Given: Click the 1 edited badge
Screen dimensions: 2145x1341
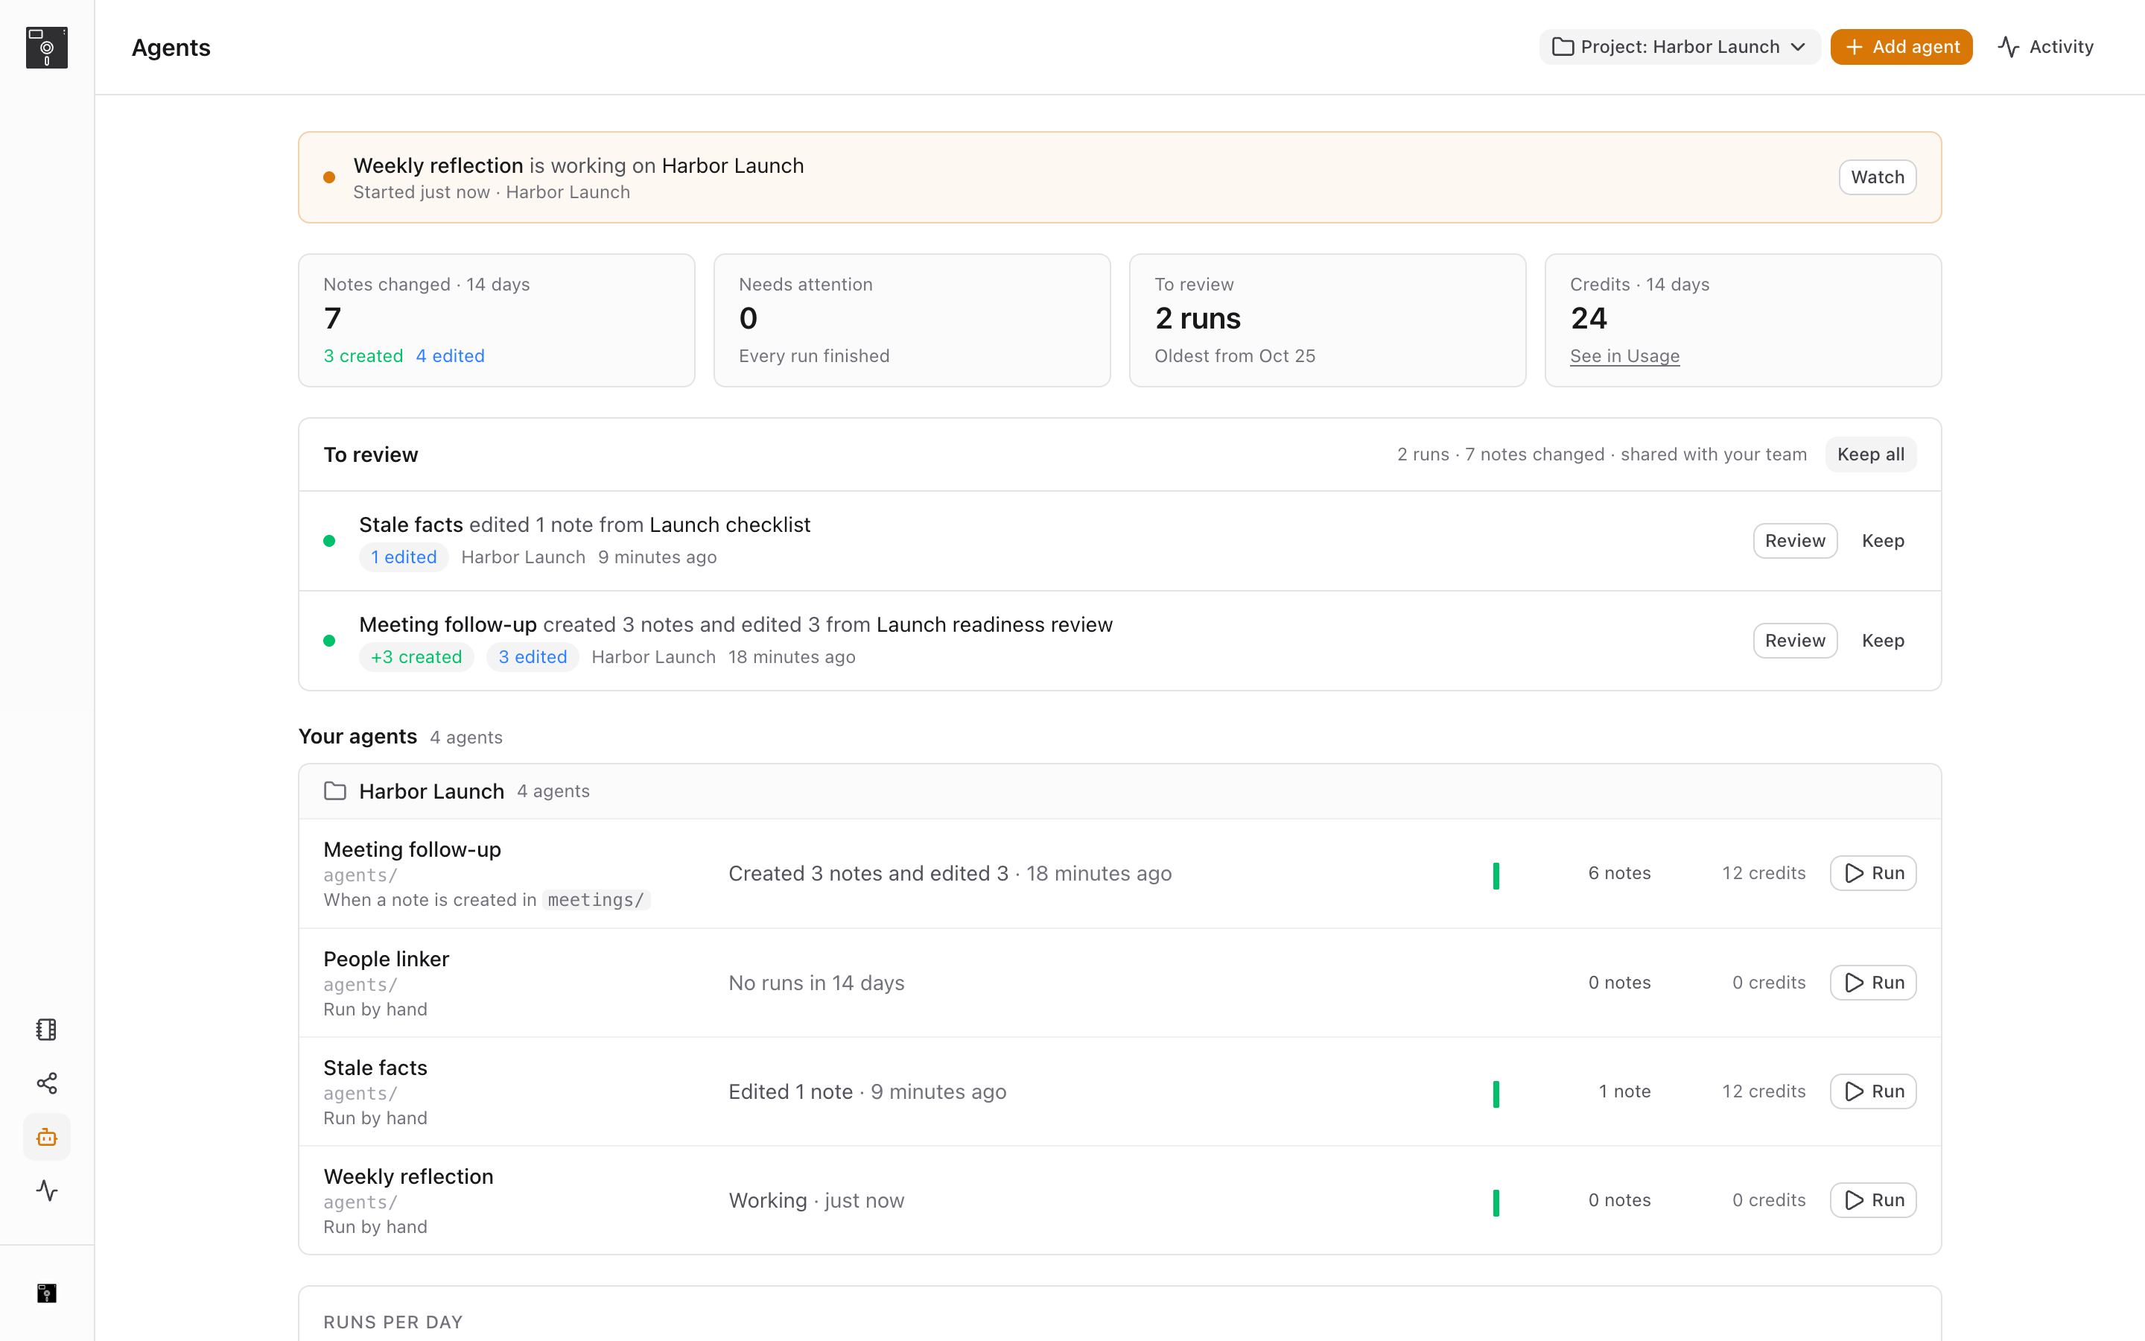Looking at the screenshot, I should pos(403,557).
